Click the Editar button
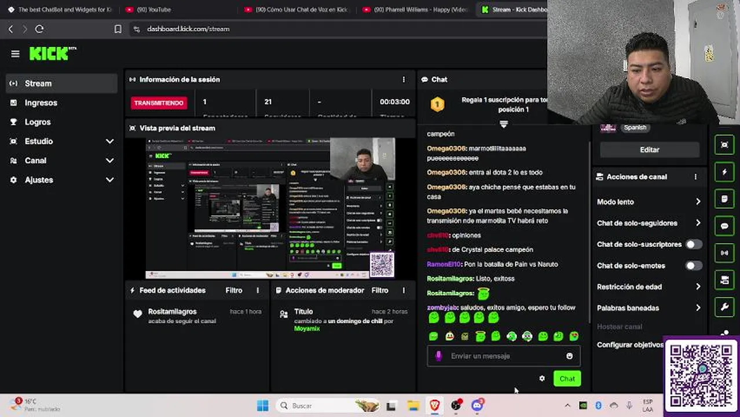The image size is (740, 417). pyautogui.click(x=649, y=149)
